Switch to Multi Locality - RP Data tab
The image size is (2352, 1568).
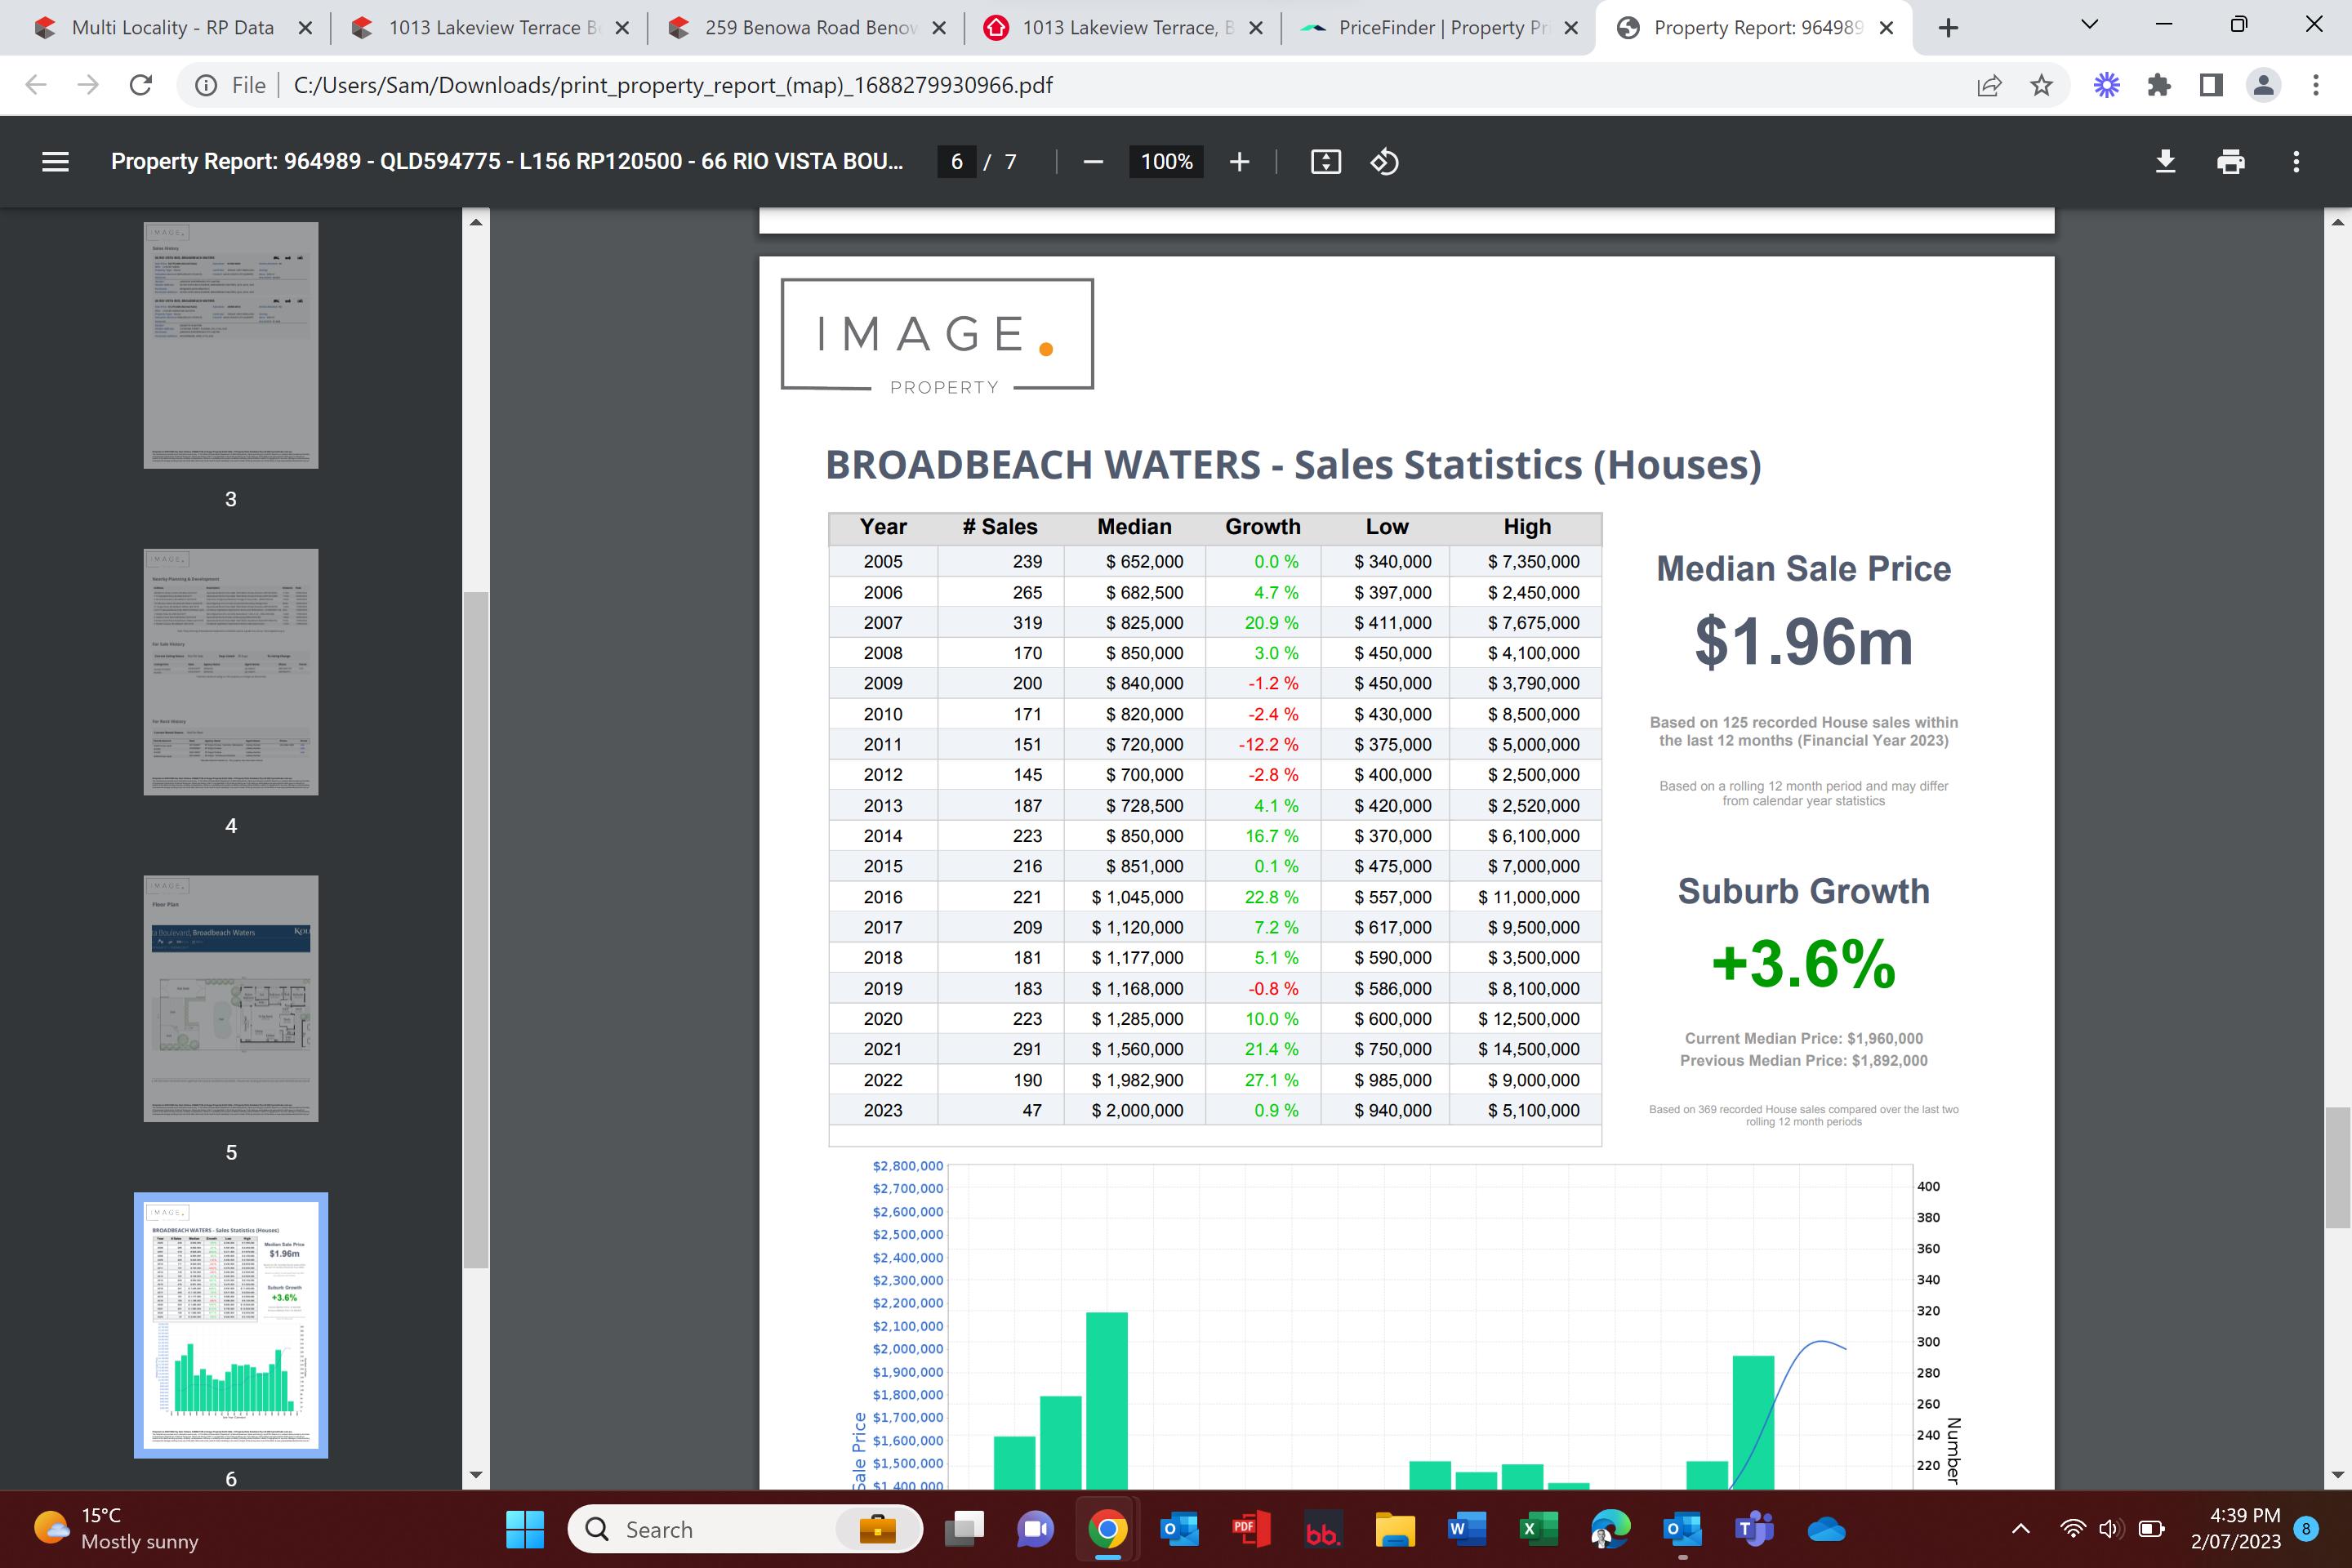point(172,27)
